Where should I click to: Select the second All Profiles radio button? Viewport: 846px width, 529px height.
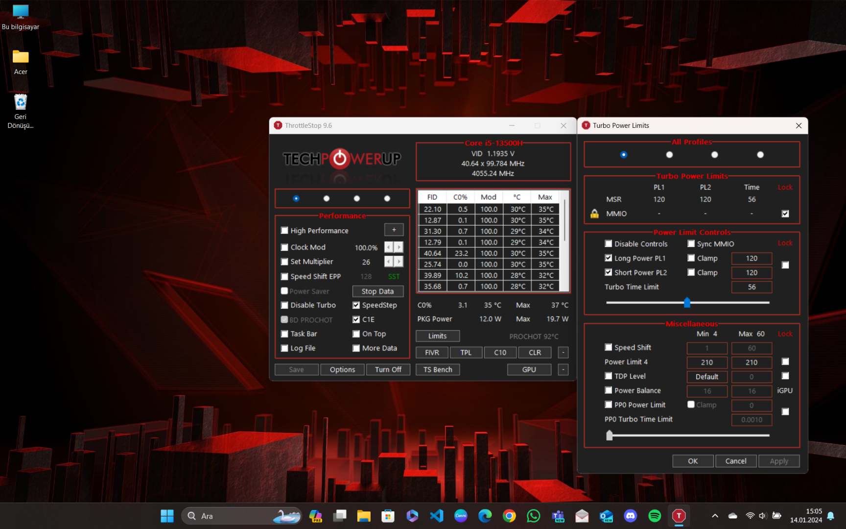[x=669, y=155]
